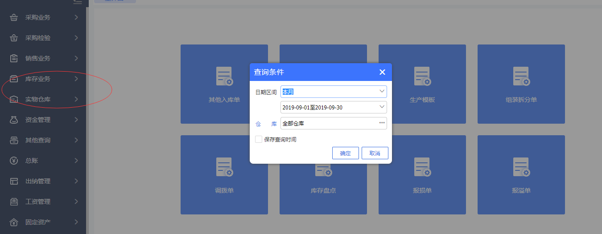Click the 库存业务 box icon
Viewport: 602px width, 234px height.
coord(14,79)
